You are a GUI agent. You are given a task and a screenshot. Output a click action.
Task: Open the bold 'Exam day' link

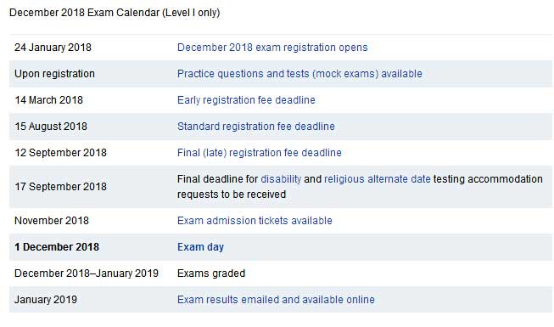click(201, 247)
